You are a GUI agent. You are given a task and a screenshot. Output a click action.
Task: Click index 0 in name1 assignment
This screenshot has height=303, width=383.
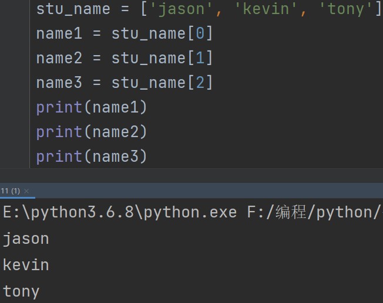[199, 34]
